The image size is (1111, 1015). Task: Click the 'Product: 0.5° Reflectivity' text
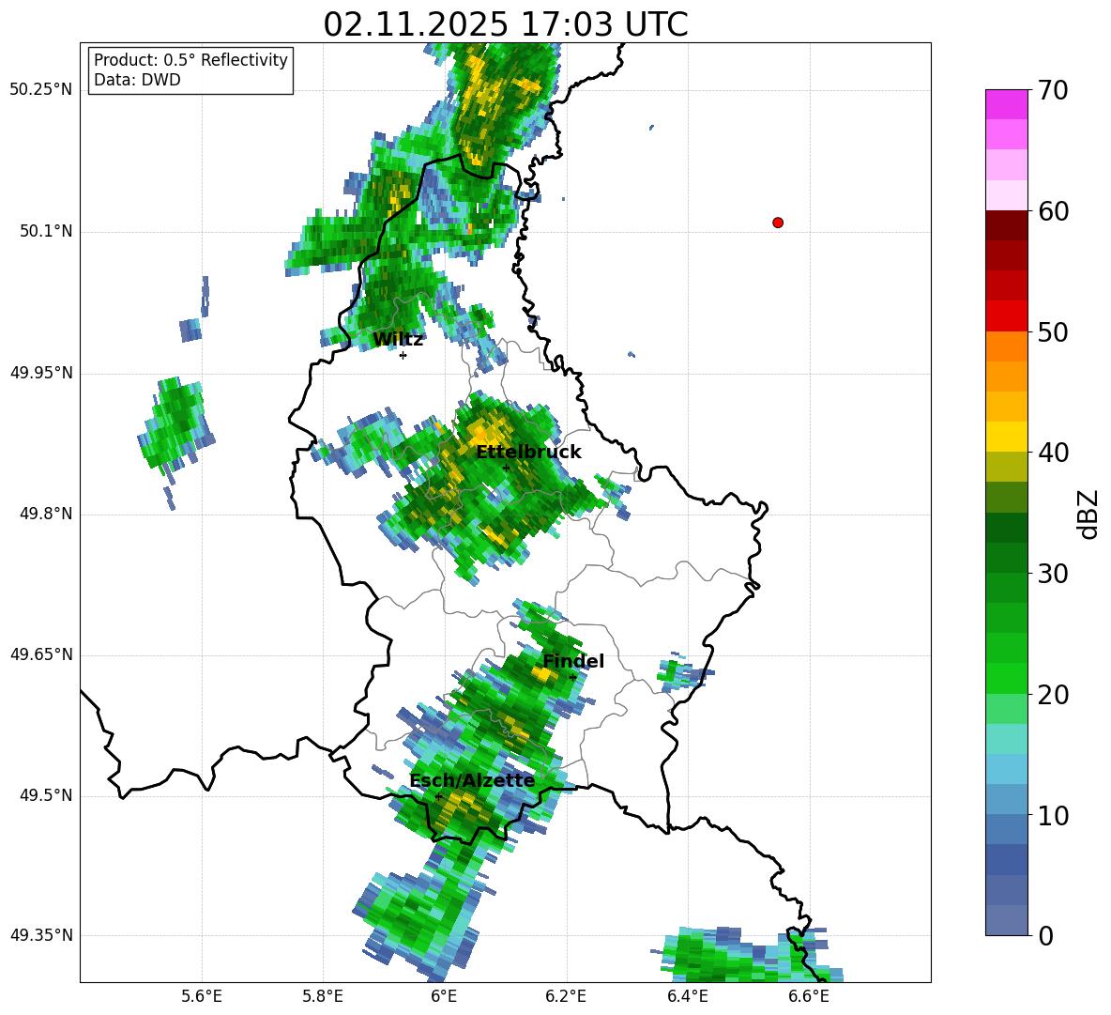pos(190,60)
